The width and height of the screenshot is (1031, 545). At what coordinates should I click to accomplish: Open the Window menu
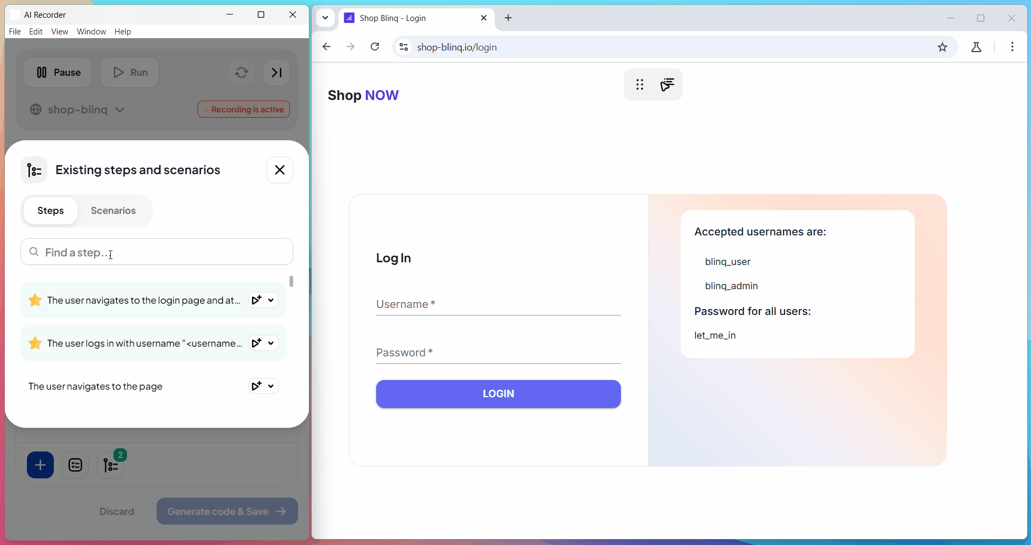pyautogui.click(x=91, y=31)
